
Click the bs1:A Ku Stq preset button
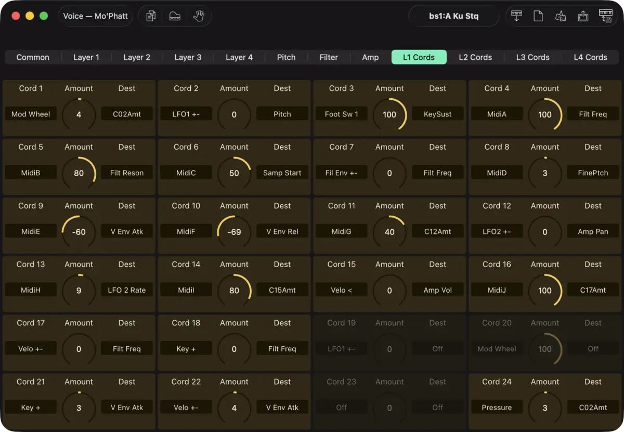[x=454, y=16]
